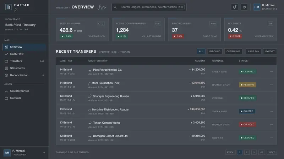This screenshot has width=284, height=159.
Task: Click the On Hold status badge
Action: 247,125
